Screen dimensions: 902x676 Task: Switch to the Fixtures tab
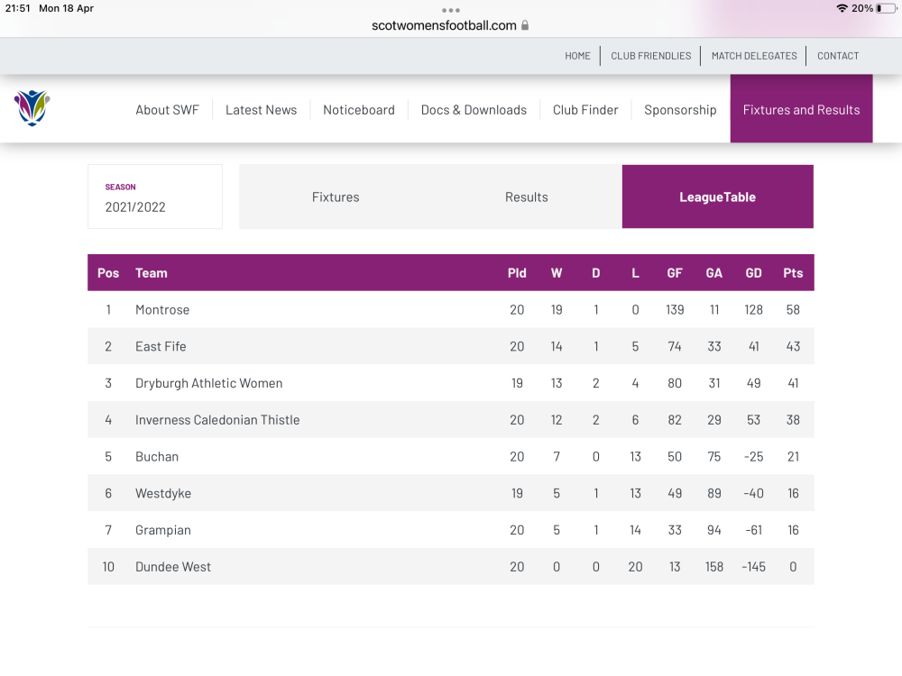click(336, 196)
